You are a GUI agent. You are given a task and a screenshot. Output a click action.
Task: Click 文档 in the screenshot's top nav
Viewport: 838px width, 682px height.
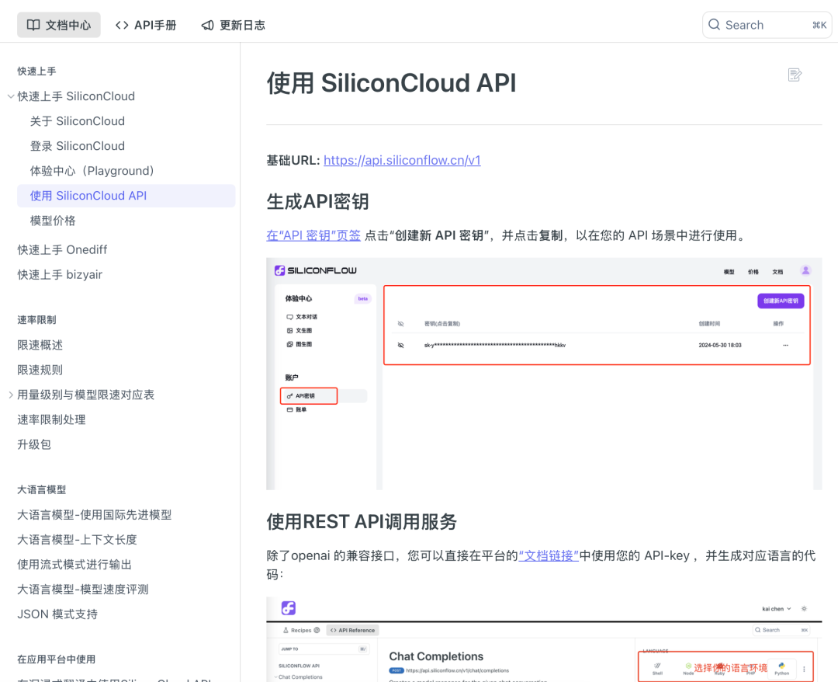point(777,272)
